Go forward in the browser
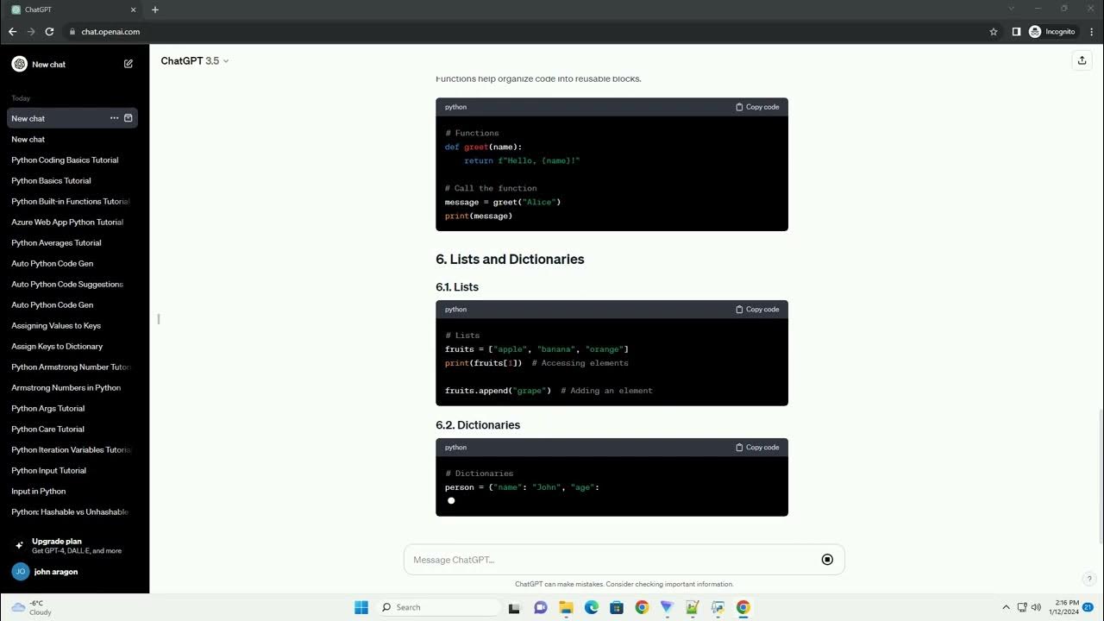1104x621 pixels. click(31, 32)
